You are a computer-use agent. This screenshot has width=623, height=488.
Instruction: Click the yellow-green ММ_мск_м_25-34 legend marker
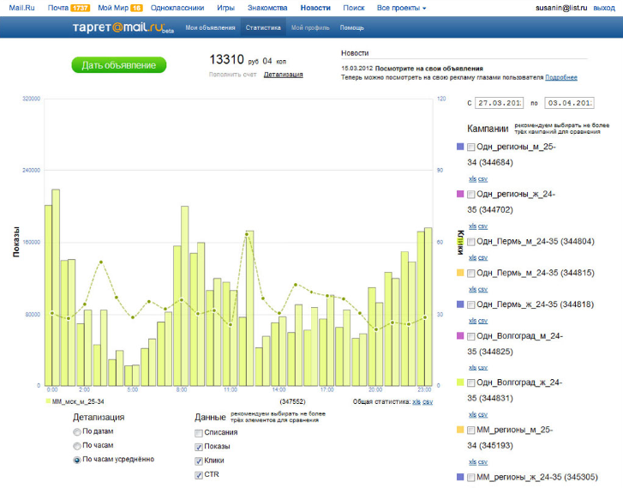point(48,401)
